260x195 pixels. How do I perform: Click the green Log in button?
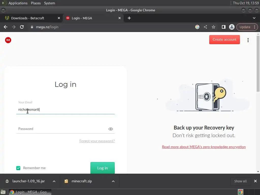pos(103,168)
